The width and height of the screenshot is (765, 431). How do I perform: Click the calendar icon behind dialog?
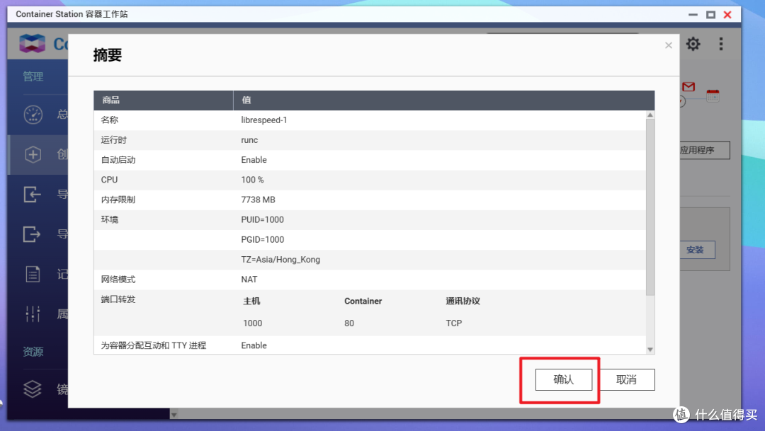[713, 95]
